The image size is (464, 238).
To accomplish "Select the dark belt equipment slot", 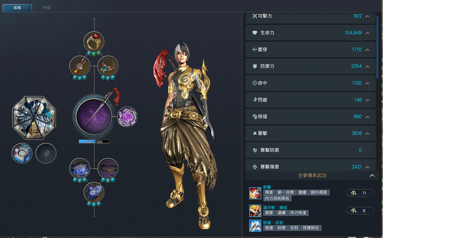I will coord(108,168).
